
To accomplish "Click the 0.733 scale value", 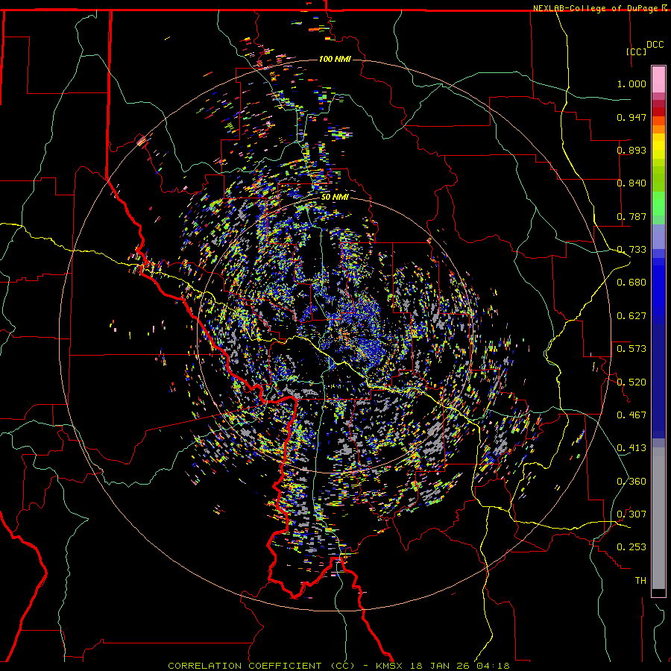I will (x=631, y=250).
